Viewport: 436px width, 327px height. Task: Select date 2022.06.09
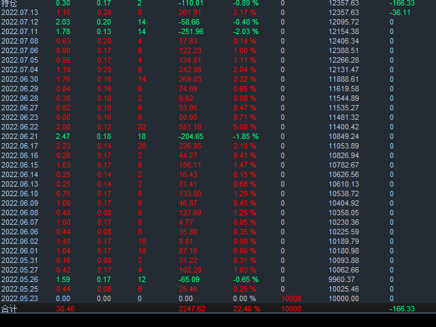click(20, 203)
